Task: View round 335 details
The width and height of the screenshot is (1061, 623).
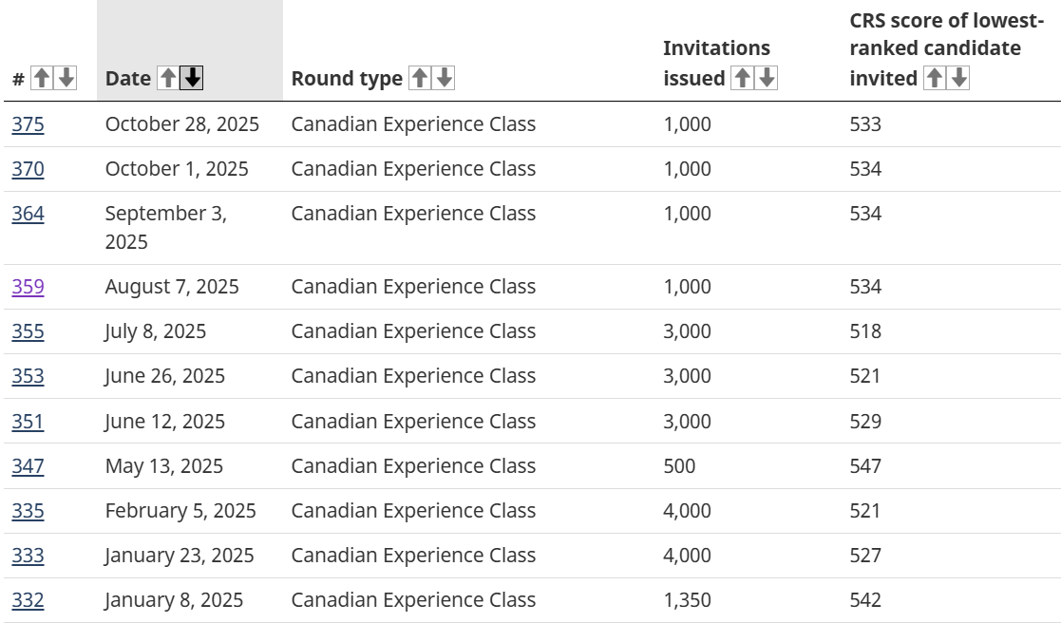Action: tap(28, 511)
